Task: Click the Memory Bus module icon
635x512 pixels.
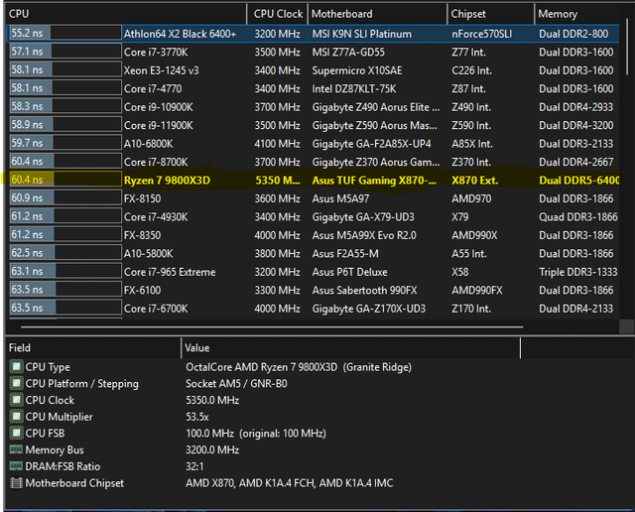Action: [16, 449]
